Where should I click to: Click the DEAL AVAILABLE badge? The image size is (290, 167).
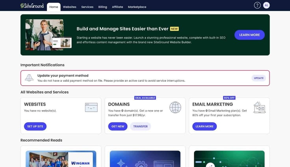[x=145, y=98]
